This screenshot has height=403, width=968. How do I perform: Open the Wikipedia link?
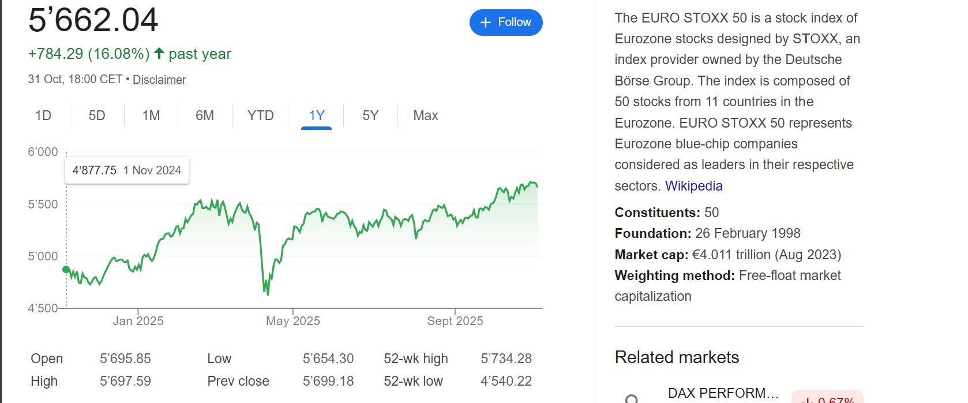pos(694,186)
